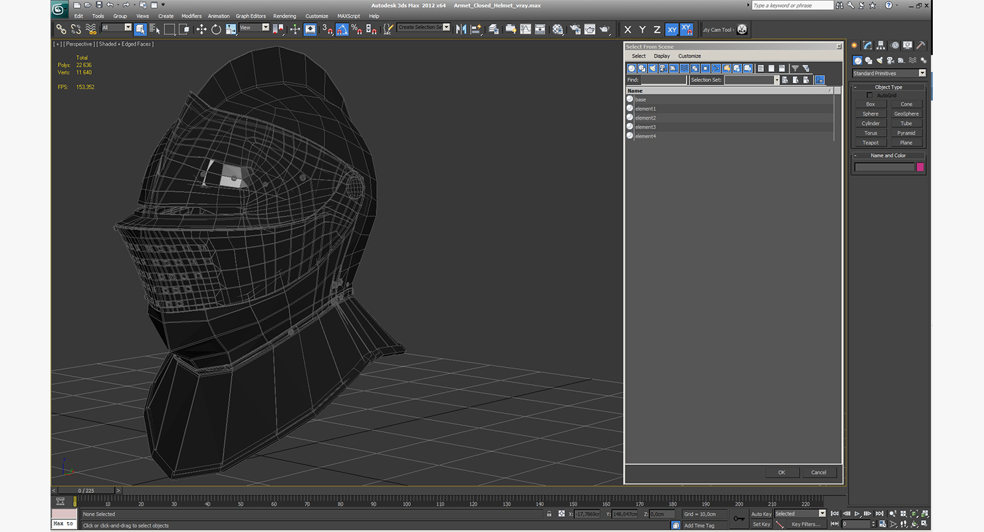This screenshot has height=532, width=984.
Task: Open the Hierarchy panel tab
Action: [x=880, y=45]
